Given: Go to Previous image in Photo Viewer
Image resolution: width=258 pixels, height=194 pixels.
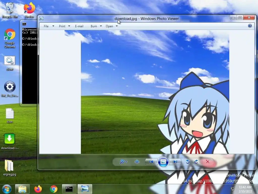Looking at the screenshot, I should click(x=151, y=162).
